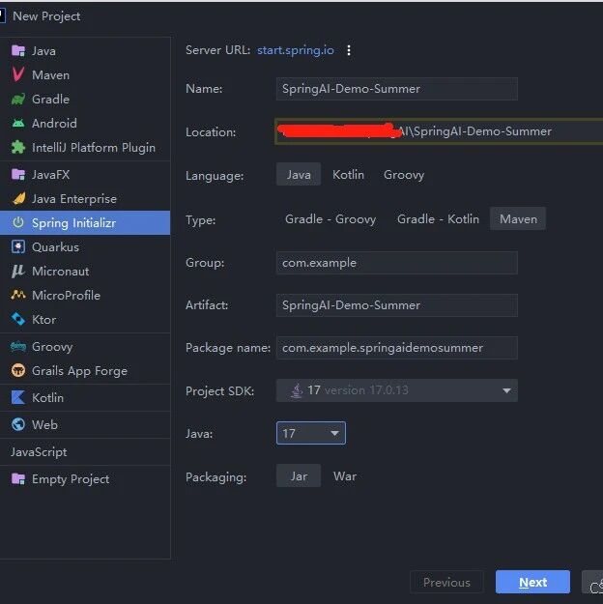Viewport: 603px width, 604px height.
Task: Select Groovy as the language
Action: click(404, 175)
